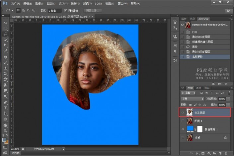
Task: Show the 图层 1 layer
Action: (x=183, y=121)
